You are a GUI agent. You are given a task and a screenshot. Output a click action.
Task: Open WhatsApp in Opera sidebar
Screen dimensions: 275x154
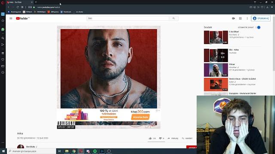pyautogui.click(x=3, y=30)
